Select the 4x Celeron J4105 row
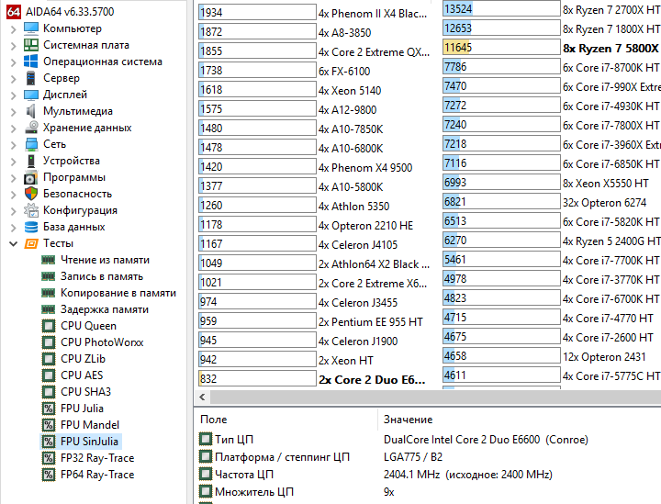This screenshot has width=661, height=504. click(x=358, y=244)
